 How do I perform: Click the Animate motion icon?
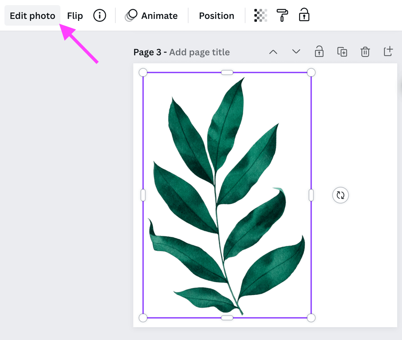[x=130, y=15]
